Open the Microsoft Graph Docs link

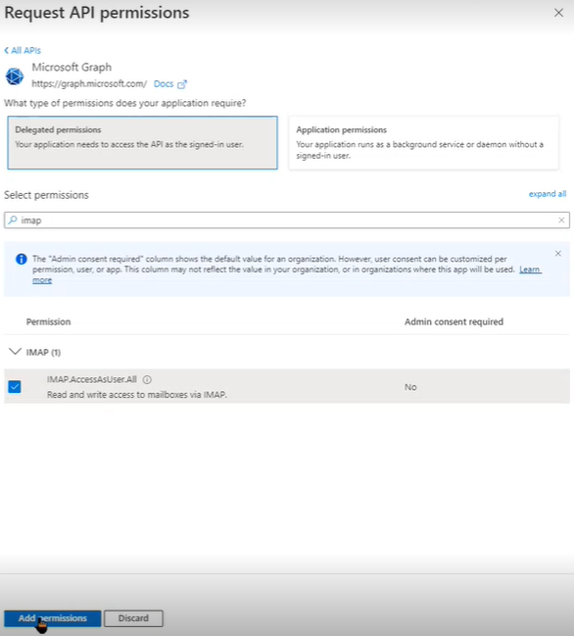164,84
